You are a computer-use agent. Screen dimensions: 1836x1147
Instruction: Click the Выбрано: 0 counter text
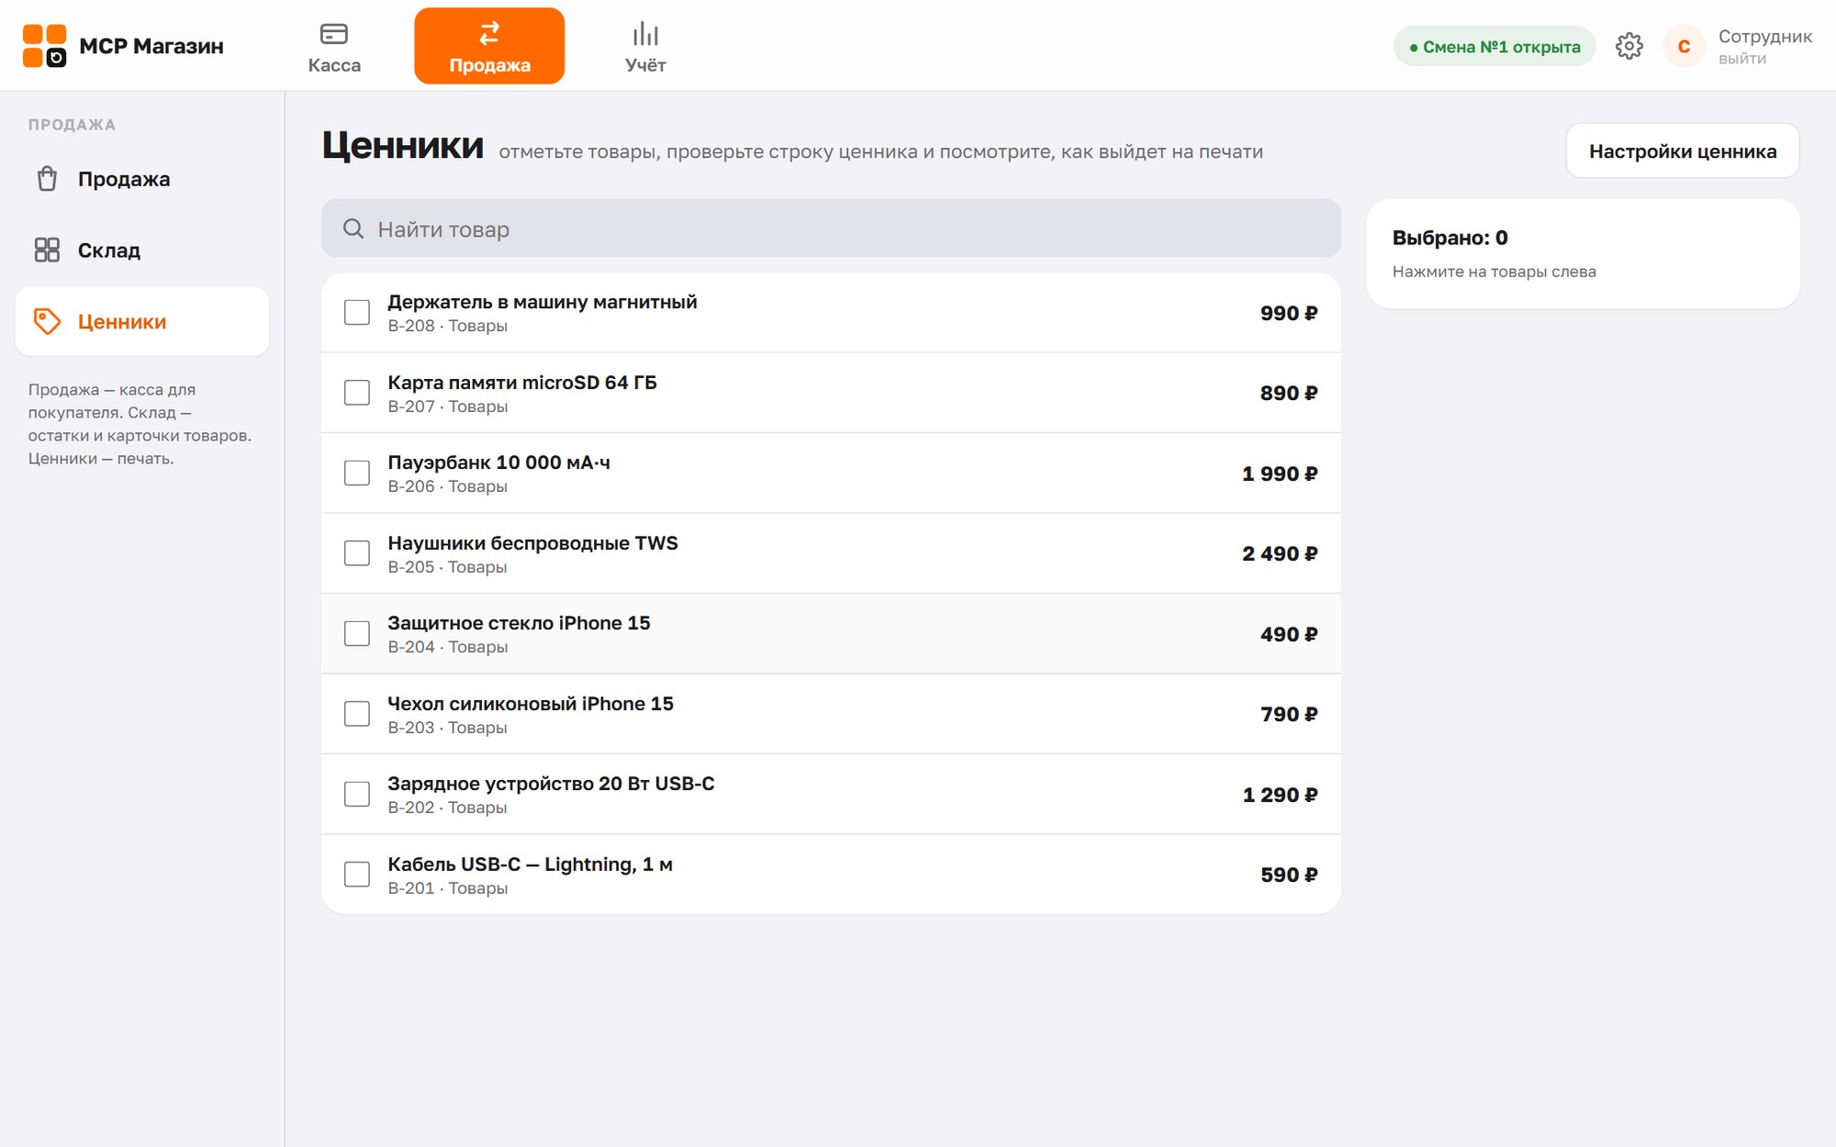click(1450, 238)
